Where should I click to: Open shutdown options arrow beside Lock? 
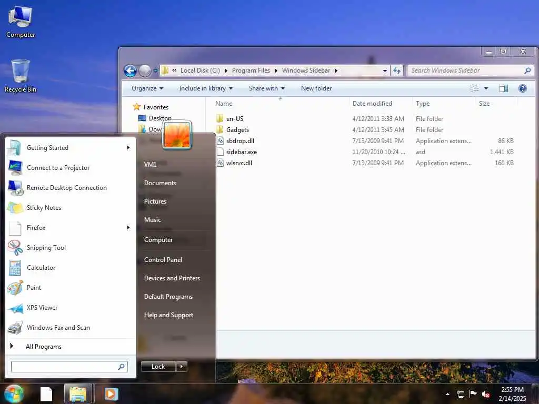click(182, 367)
